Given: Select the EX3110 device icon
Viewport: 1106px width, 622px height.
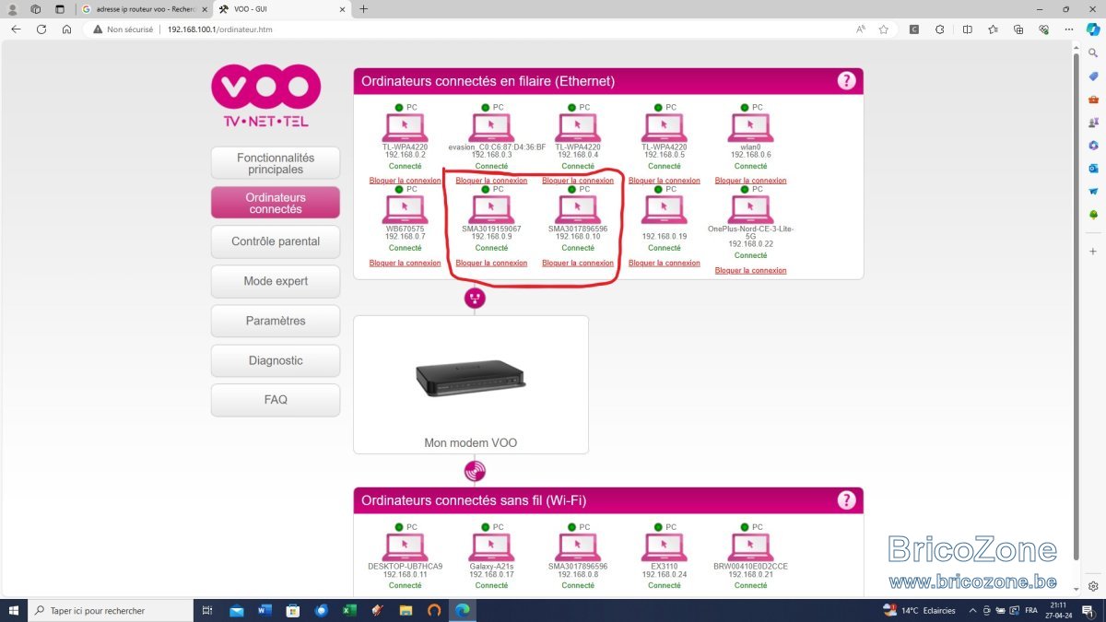Looking at the screenshot, I should [x=665, y=547].
